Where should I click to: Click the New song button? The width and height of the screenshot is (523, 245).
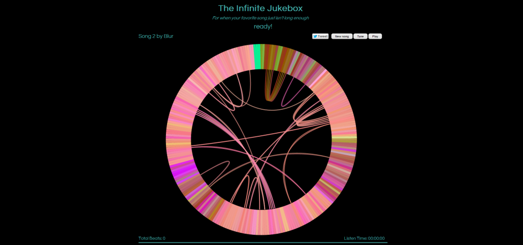point(342,36)
